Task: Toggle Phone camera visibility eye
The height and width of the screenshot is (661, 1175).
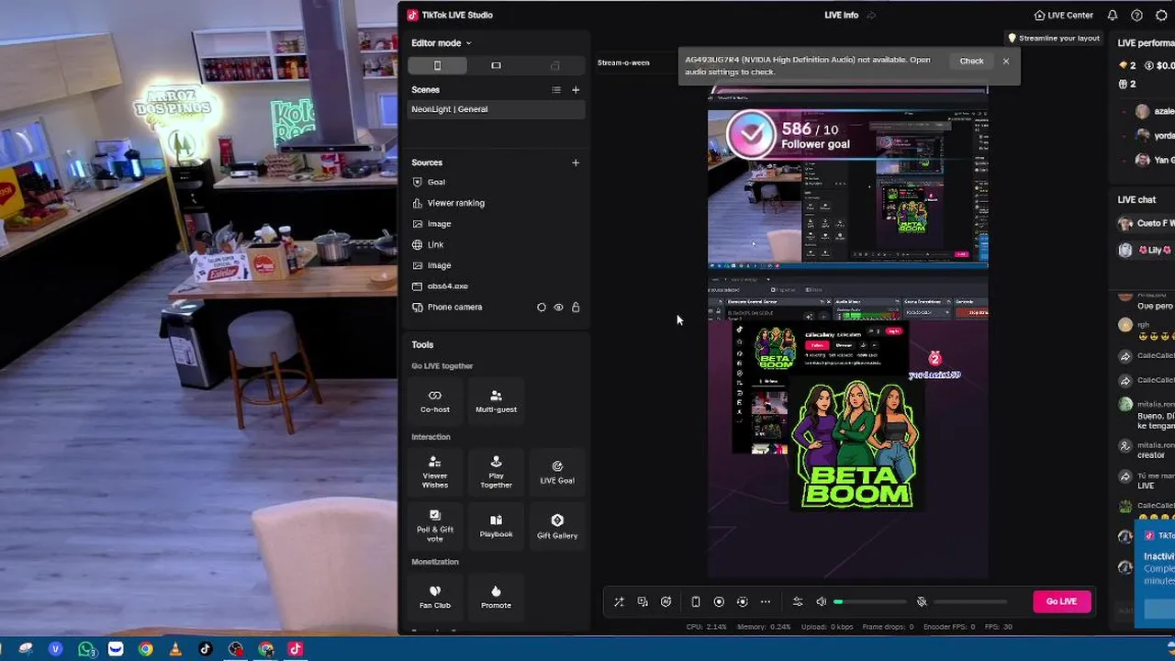Action: click(x=558, y=308)
